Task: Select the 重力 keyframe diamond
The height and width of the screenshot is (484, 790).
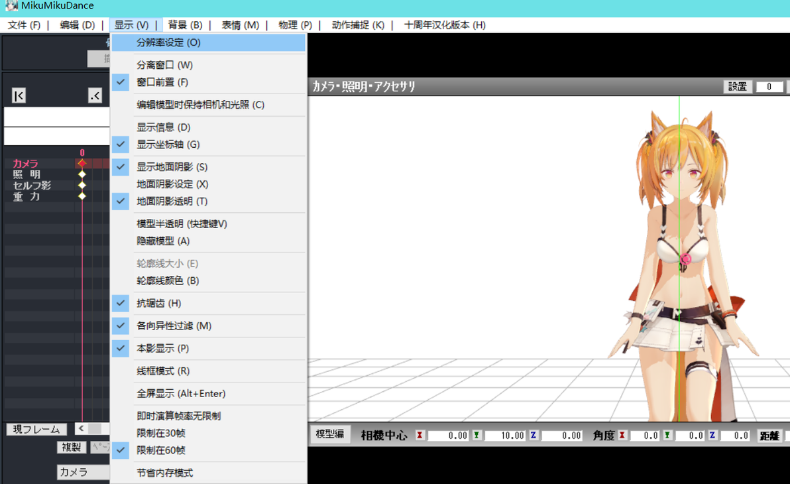Action: (82, 196)
